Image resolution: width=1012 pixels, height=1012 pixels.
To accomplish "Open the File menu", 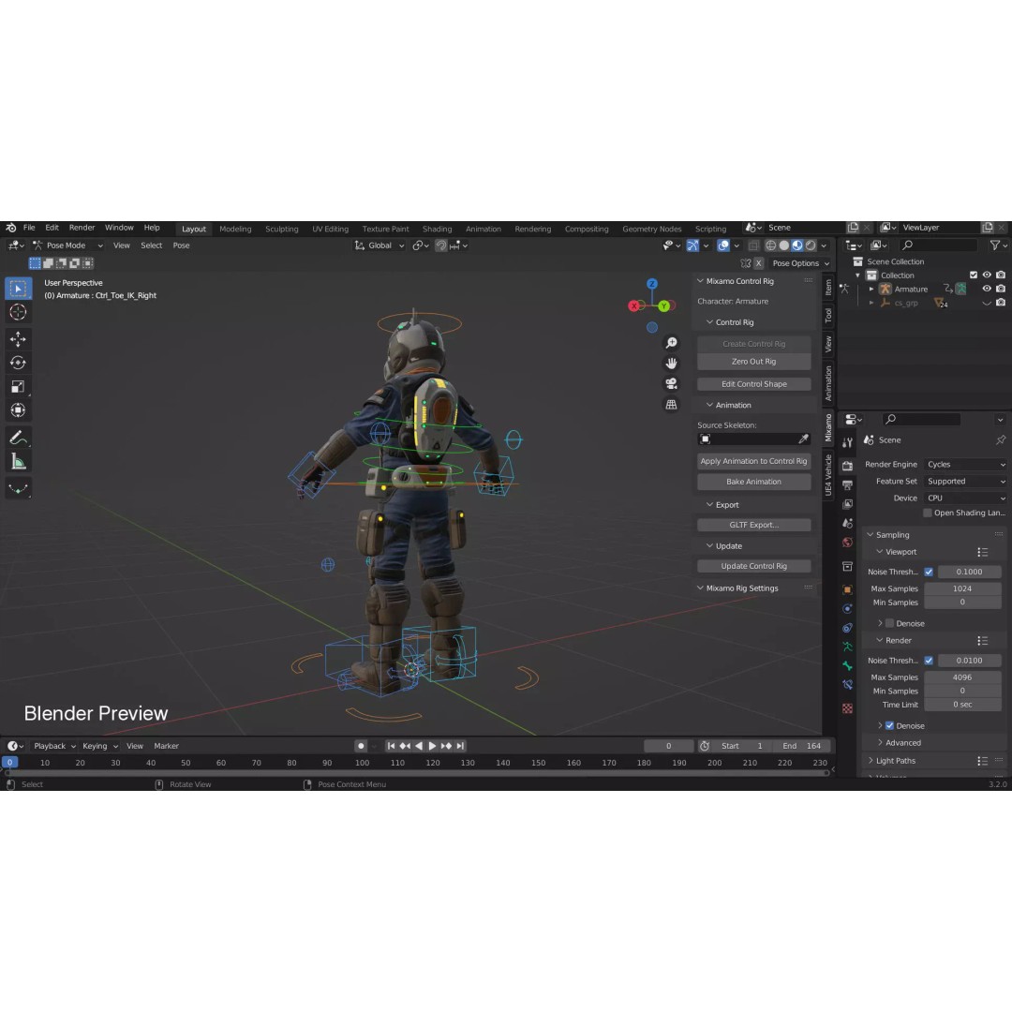I will [x=29, y=228].
